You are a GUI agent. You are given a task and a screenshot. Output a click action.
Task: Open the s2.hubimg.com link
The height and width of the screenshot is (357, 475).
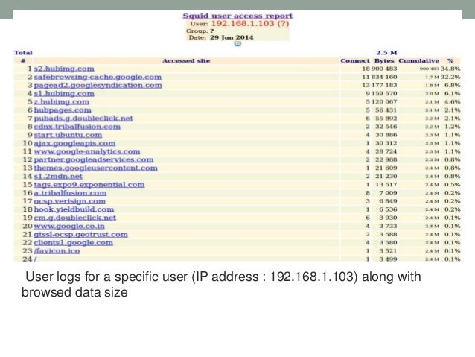(x=64, y=69)
